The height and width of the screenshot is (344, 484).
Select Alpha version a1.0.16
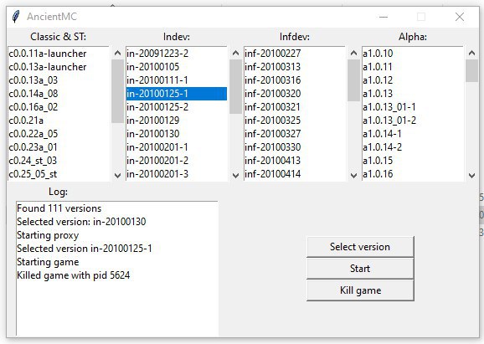tap(413, 174)
